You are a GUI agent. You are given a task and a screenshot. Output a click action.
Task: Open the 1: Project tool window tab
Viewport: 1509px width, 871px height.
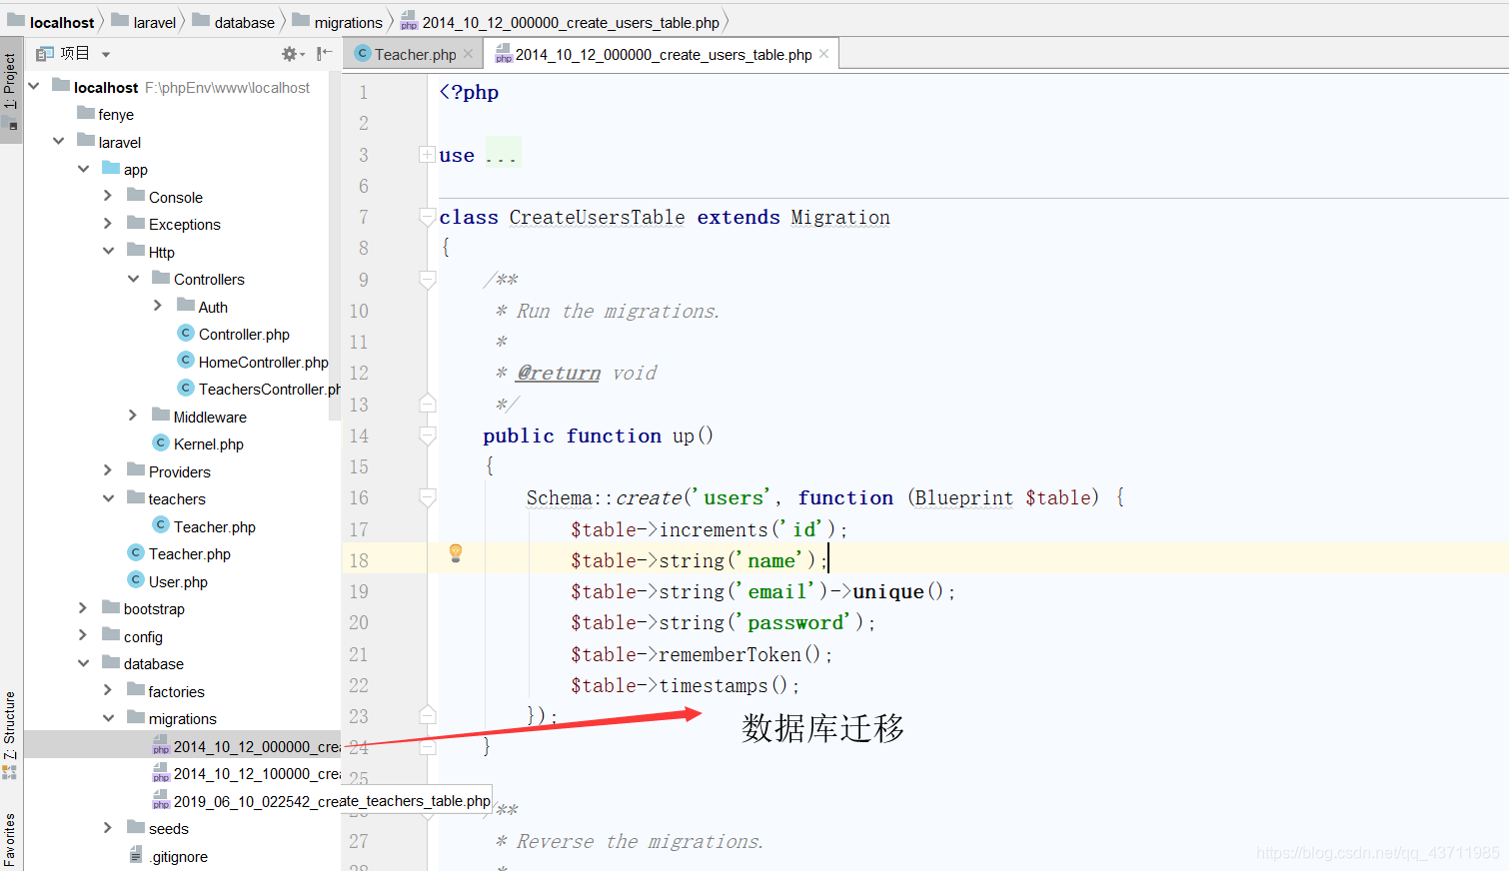(x=11, y=90)
